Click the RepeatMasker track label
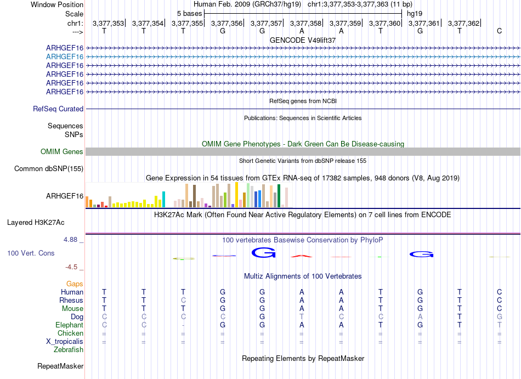The image size is (521, 379). click(60, 366)
